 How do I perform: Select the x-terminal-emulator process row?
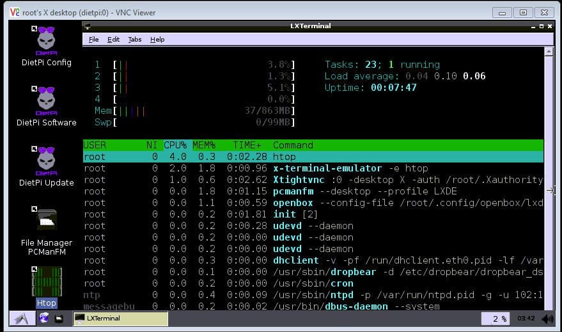(x=313, y=168)
